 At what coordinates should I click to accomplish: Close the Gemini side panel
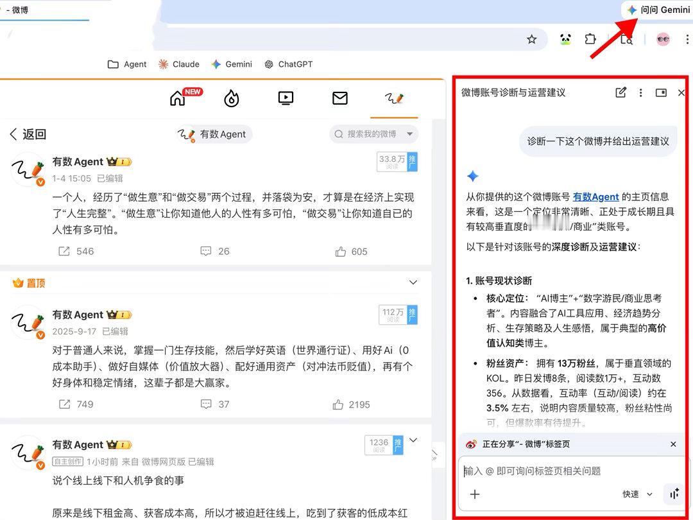[x=681, y=93]
